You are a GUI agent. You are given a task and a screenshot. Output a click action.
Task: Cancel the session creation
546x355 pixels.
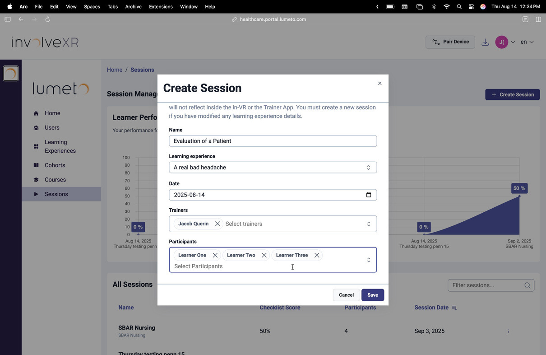point(346,295)
